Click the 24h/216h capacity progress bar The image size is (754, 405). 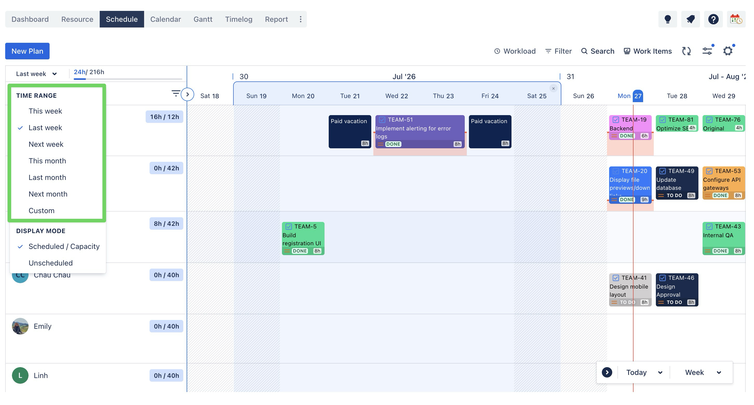click(x=128, y=79)
